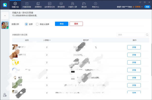This screenshot has height=100, width=152.
Task: Open the 帮助中心 question mark icon
Action: coord(96,4)
